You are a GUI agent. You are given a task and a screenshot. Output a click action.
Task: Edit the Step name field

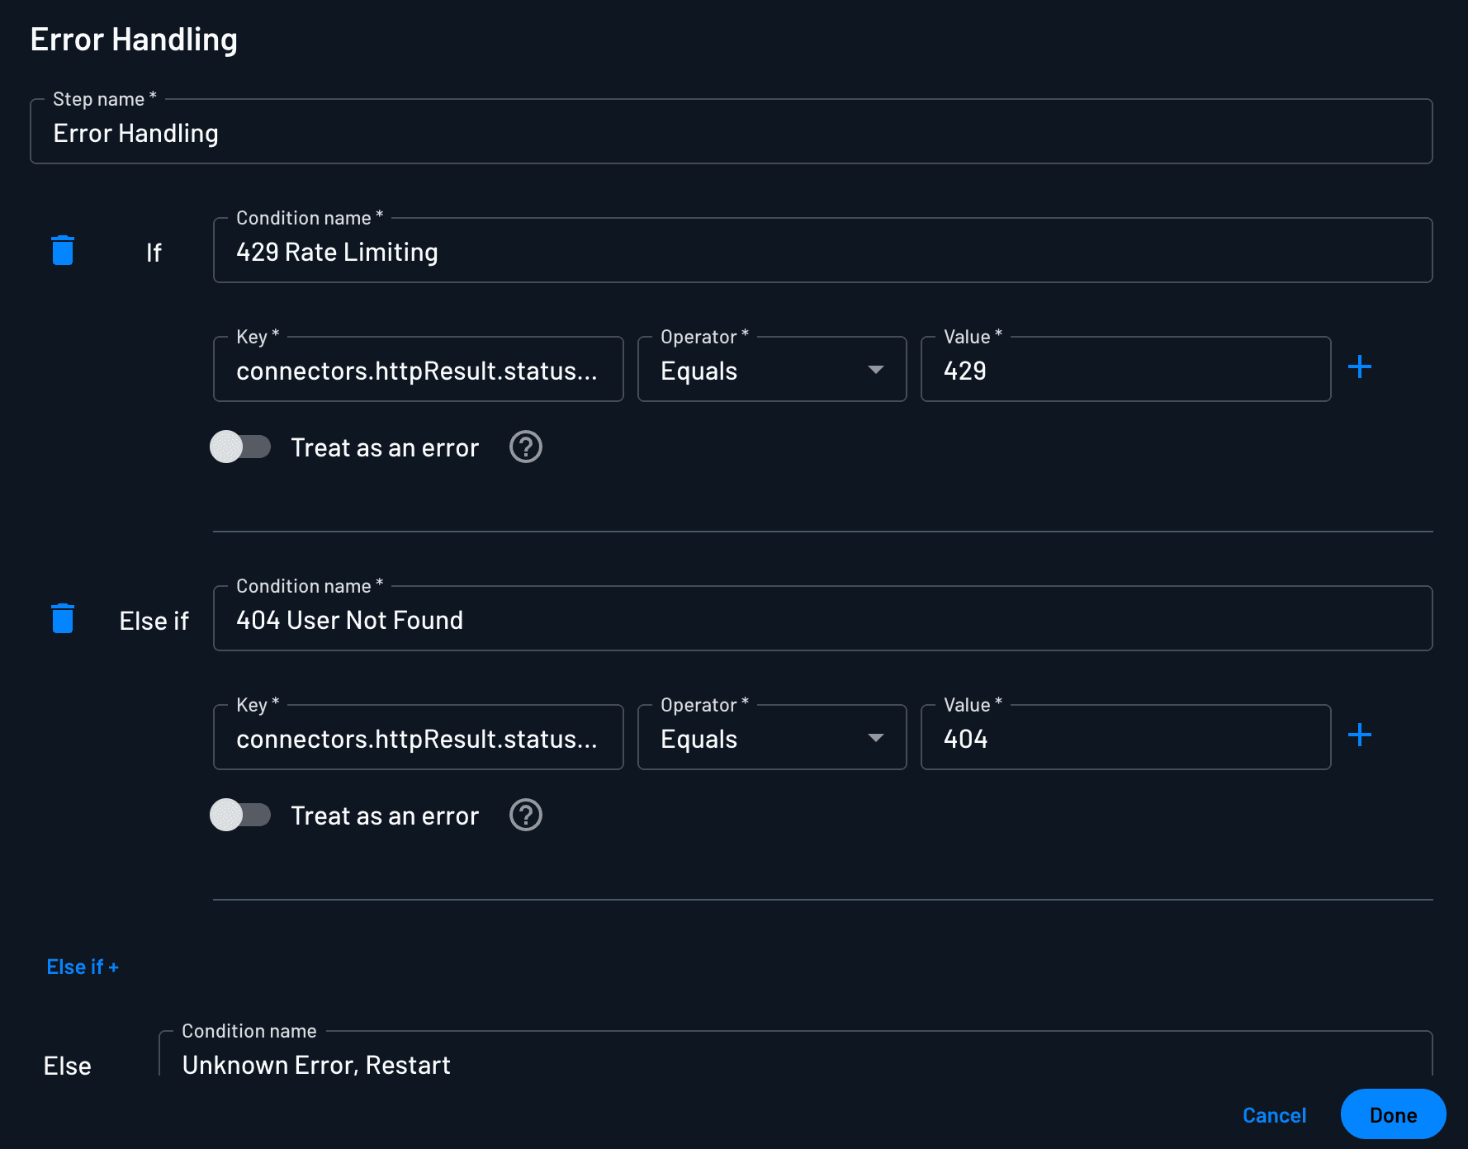pos(731,134)
